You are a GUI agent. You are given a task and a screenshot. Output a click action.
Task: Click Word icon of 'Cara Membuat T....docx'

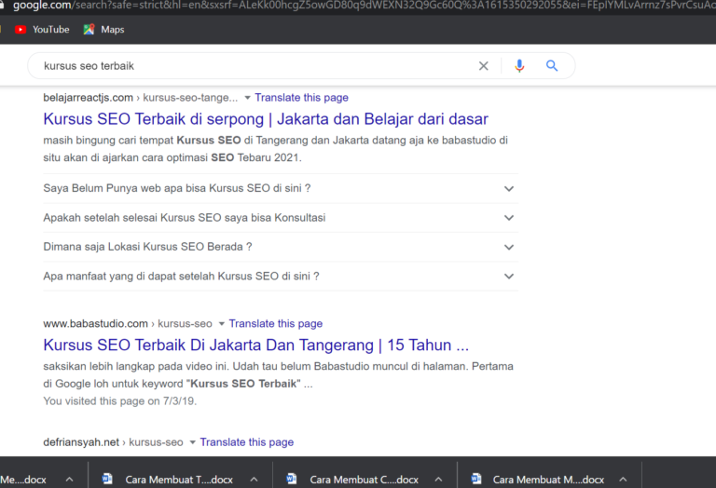coord(107,479)
